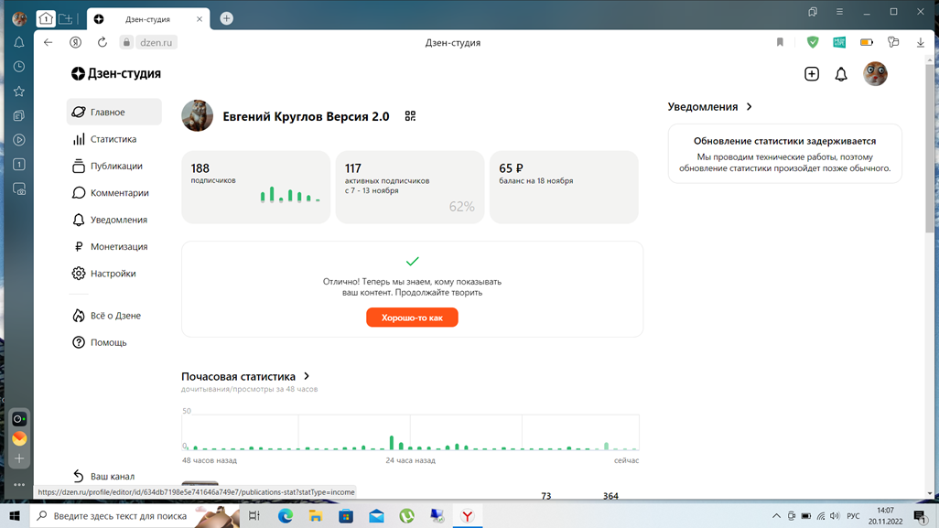Open browser history clock icon

[x=19, y=67]
